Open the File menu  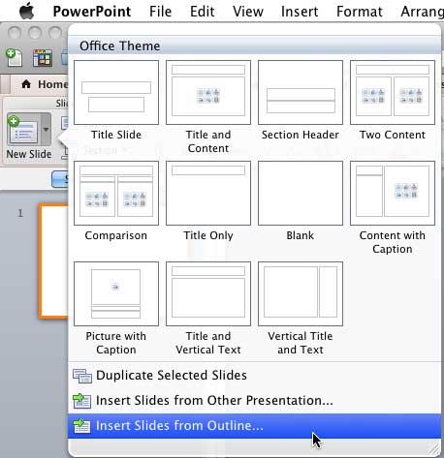pos(160,12)
